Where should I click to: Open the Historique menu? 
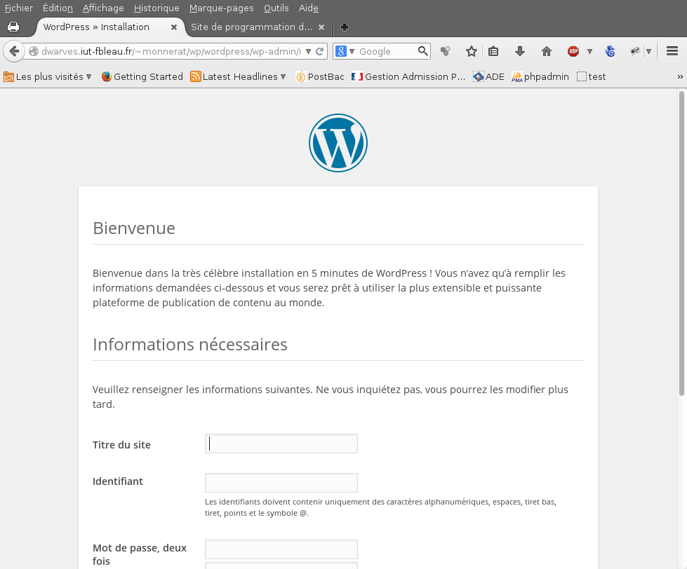pos(156,8)
